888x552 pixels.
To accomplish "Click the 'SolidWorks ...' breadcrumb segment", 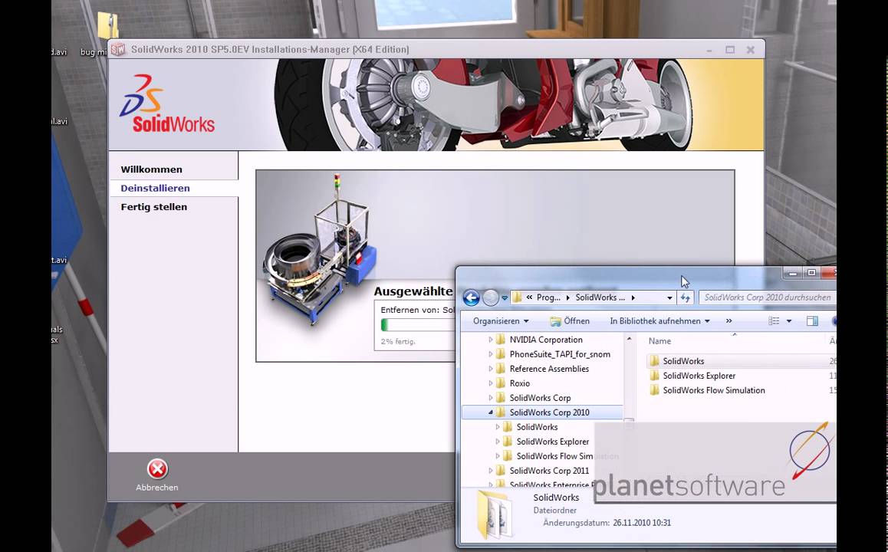I will coord(600,297).
